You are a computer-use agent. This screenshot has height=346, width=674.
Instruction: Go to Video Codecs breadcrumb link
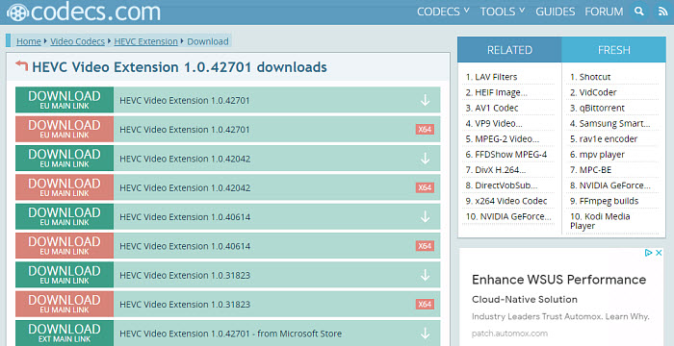[77, 41]
